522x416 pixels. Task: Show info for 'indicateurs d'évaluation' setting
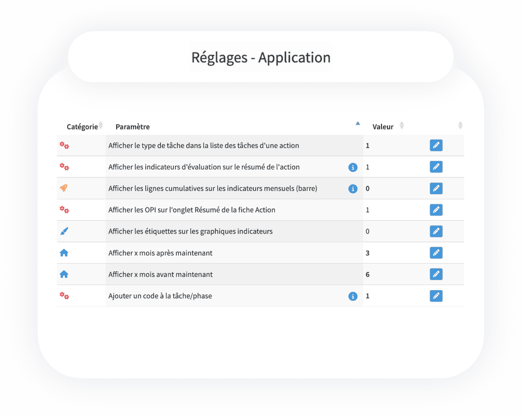(353, 167)
